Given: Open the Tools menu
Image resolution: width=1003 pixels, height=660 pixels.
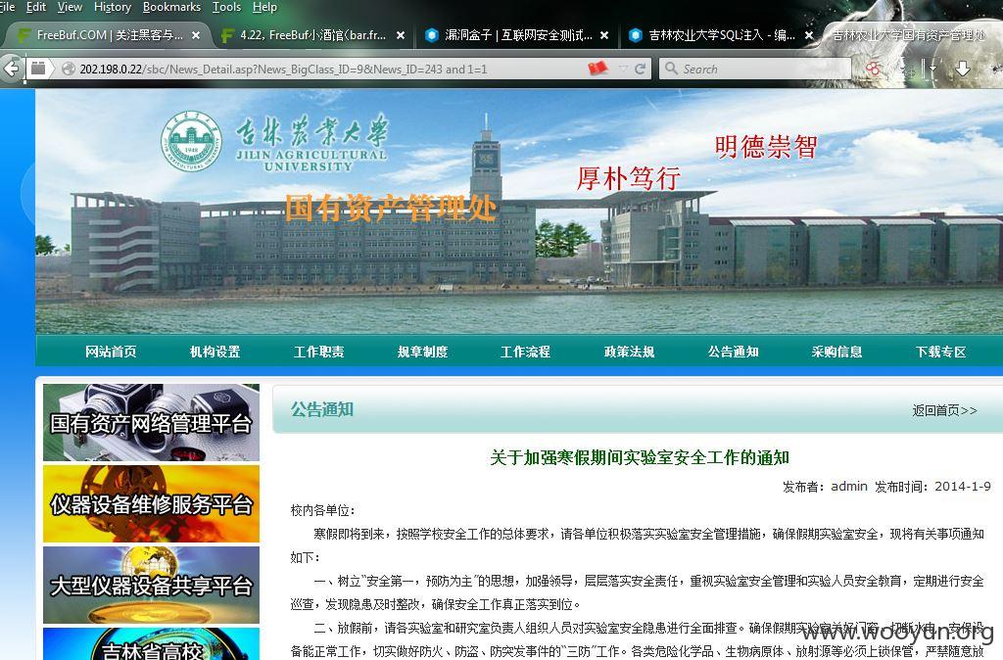Looking at the screenshot, I should click(226, 7).
